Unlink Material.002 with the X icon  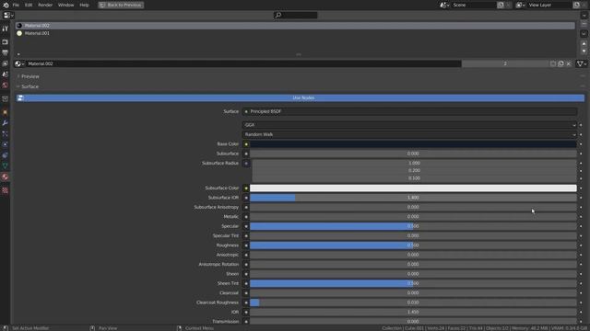tap(569, 63)
